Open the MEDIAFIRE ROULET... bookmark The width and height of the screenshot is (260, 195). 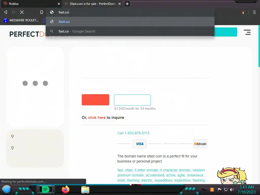[x=21, y=20]
